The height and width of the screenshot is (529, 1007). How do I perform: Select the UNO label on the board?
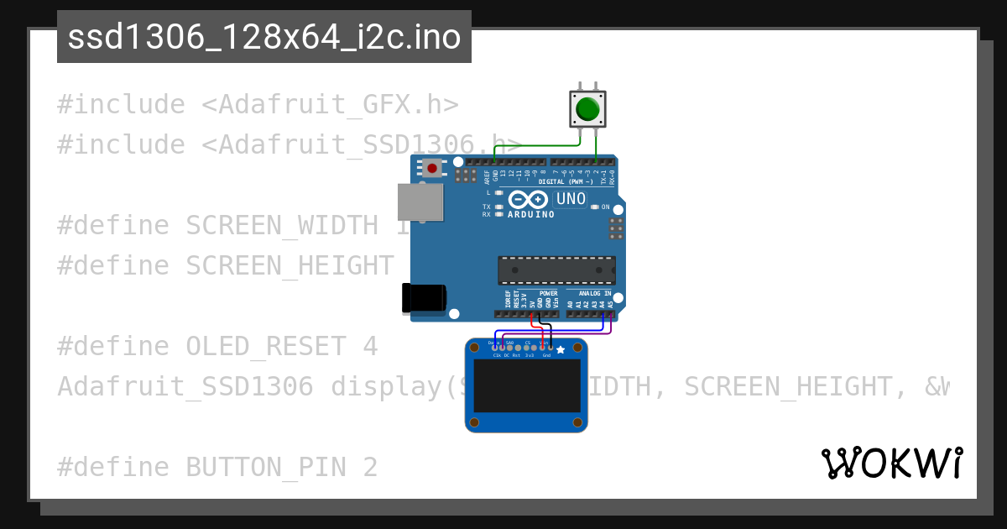[571, 199]
